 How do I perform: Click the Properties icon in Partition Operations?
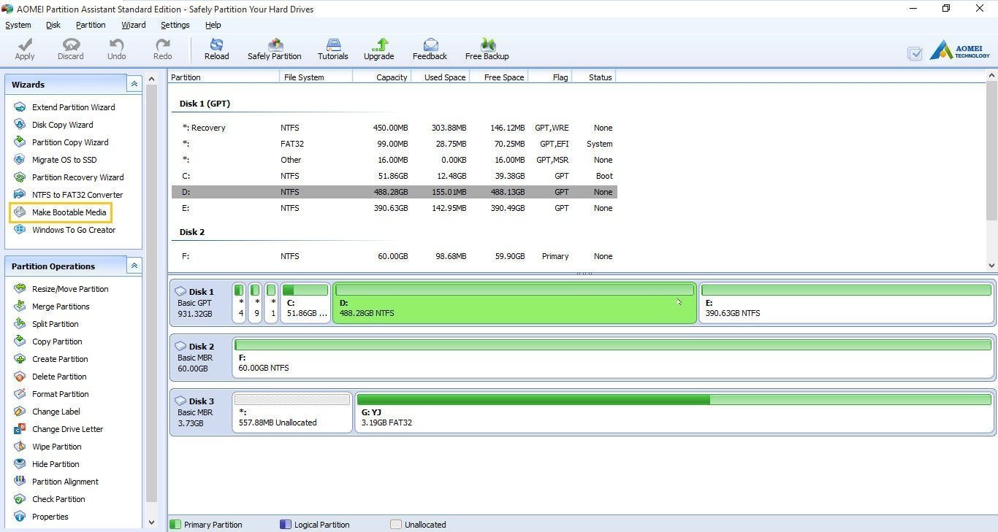point(20,517)
